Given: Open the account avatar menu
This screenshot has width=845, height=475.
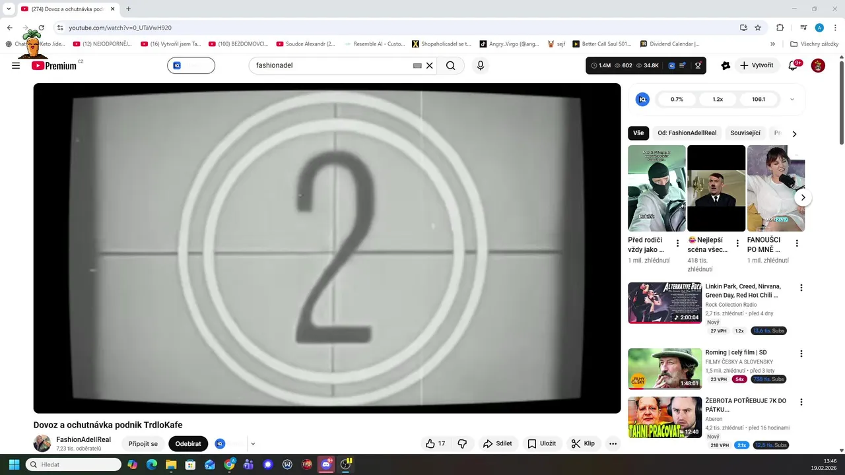Looking at the screenshot, I should (818, 65).
